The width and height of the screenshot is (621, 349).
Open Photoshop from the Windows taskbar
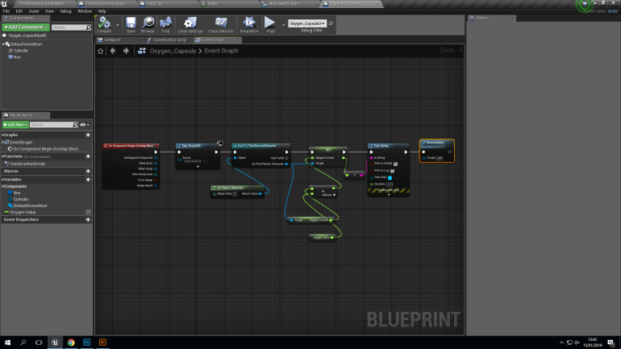pos(87,343)
